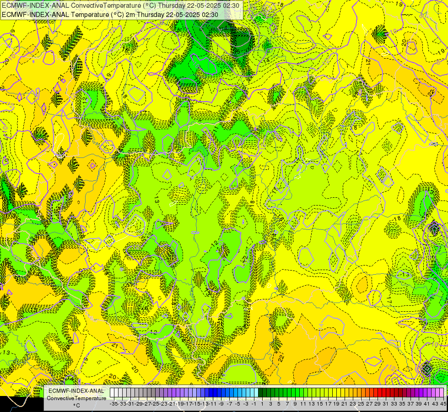Viewport: 448px width, 412px height.
Task: Click the -17 value on the legend scale
Action: coord(188,404)
